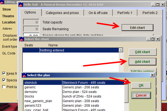Click the plan list scrollbar thumb
The height and width of the screenshot is (111, 167).
click(x=126, y=93)
